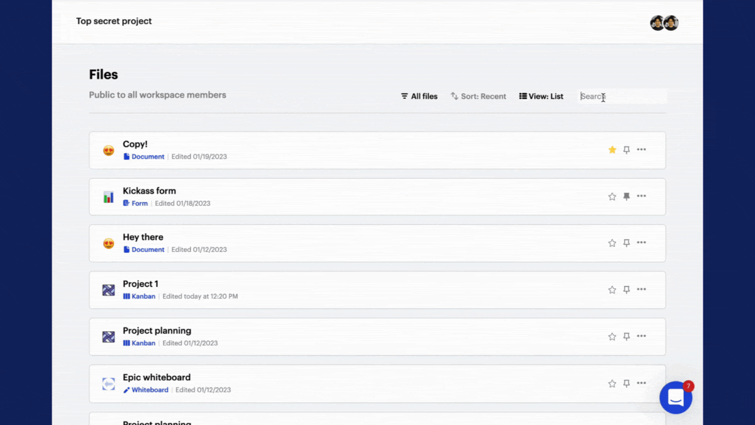Image resolution: width=755 pixels, height=425 pixels.
Task: Click the Document label under Hey there
Action: tap(144, 250)
